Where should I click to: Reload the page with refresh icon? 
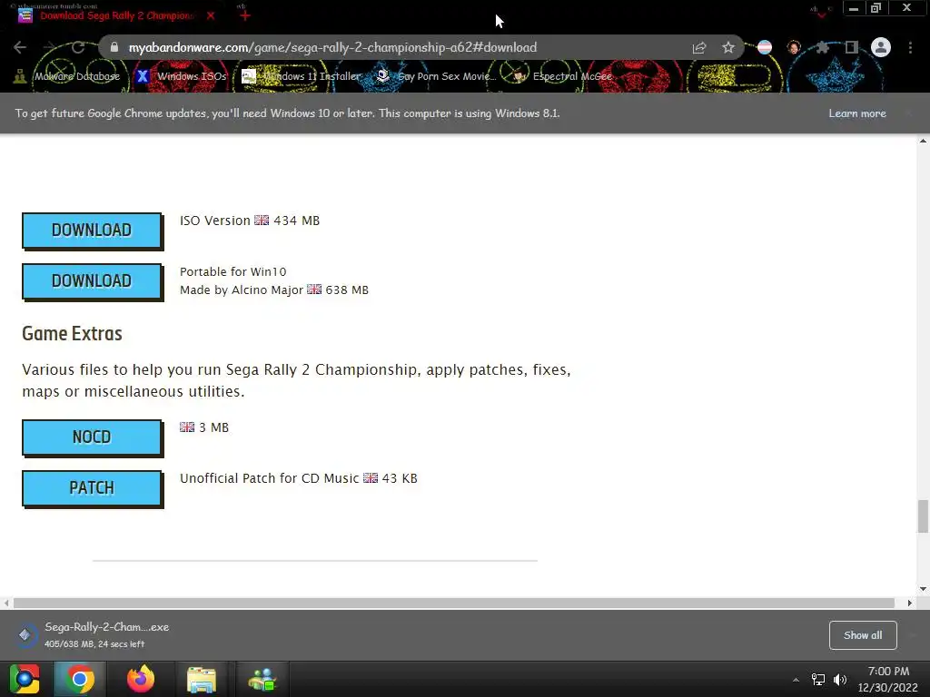pos(78,47)
